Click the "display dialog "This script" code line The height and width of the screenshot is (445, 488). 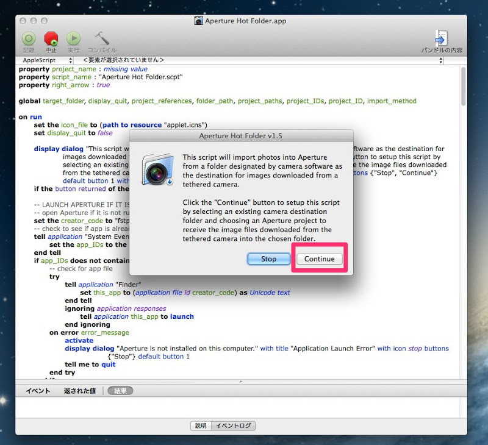81,149
